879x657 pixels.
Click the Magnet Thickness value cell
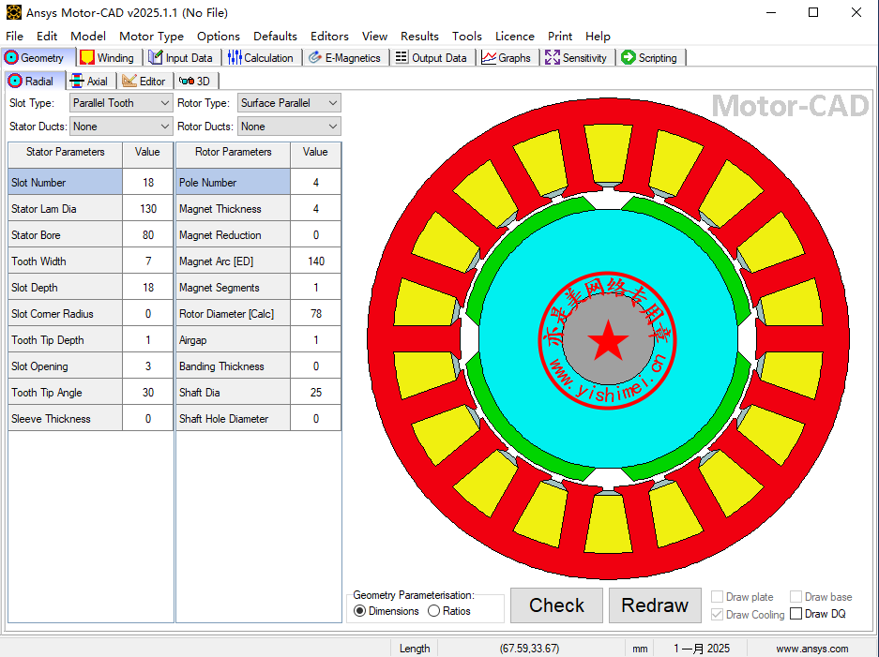coord(315,209)
